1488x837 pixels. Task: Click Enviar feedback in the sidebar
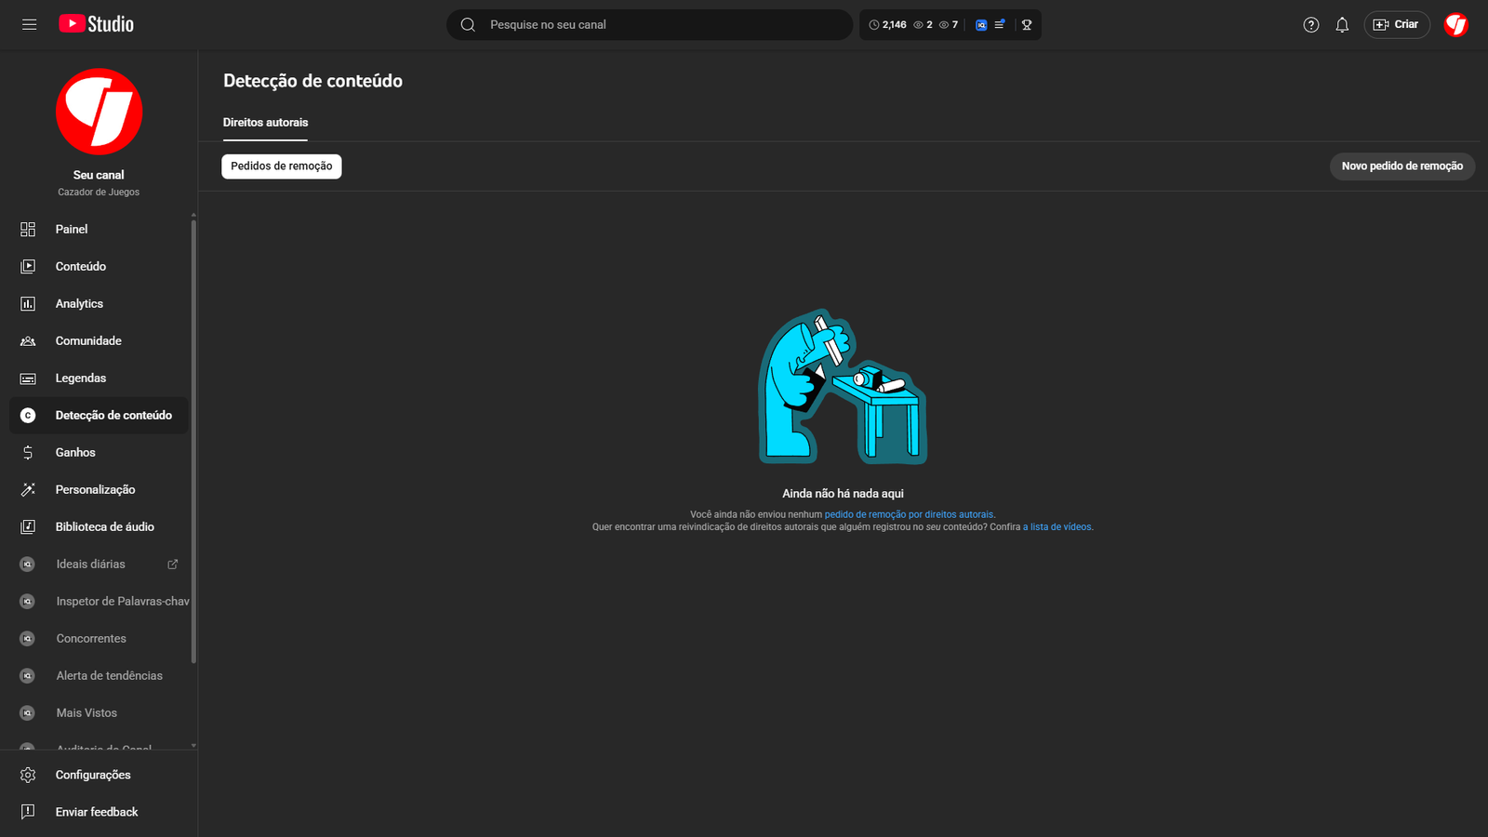tap(99, 812)
